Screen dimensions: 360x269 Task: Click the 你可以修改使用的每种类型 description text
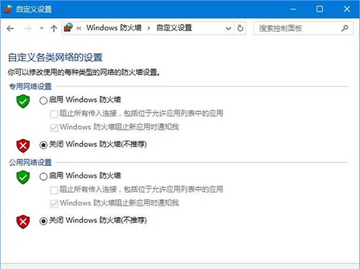[x=84, y=72]
